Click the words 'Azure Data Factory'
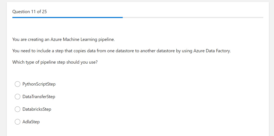The width and height of the screenshot is (274, 136). 212,51
